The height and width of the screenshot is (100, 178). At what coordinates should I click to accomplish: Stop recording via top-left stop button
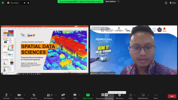tap(28, 3)
